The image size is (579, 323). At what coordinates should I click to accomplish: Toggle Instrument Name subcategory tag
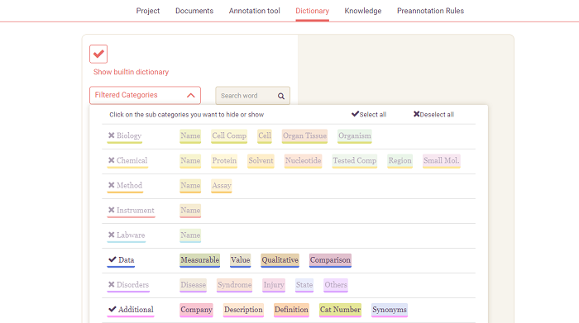click(x=190, y=211)
